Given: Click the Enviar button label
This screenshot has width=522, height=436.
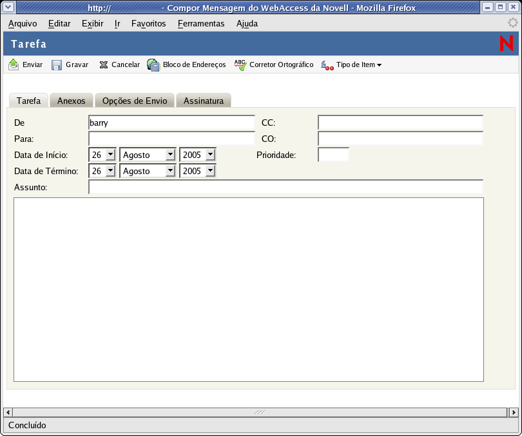Looking at the screenshot, I should click(33, 64).
